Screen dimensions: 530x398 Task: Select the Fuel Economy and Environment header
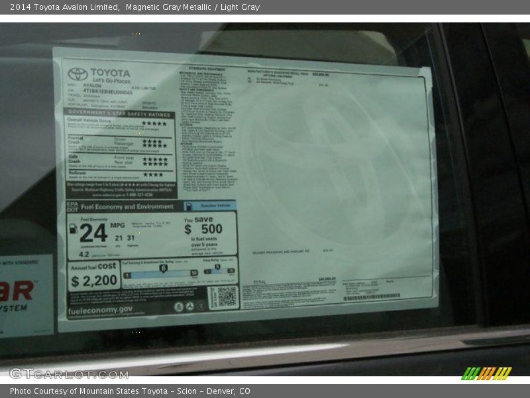click(x=127, y=206)
